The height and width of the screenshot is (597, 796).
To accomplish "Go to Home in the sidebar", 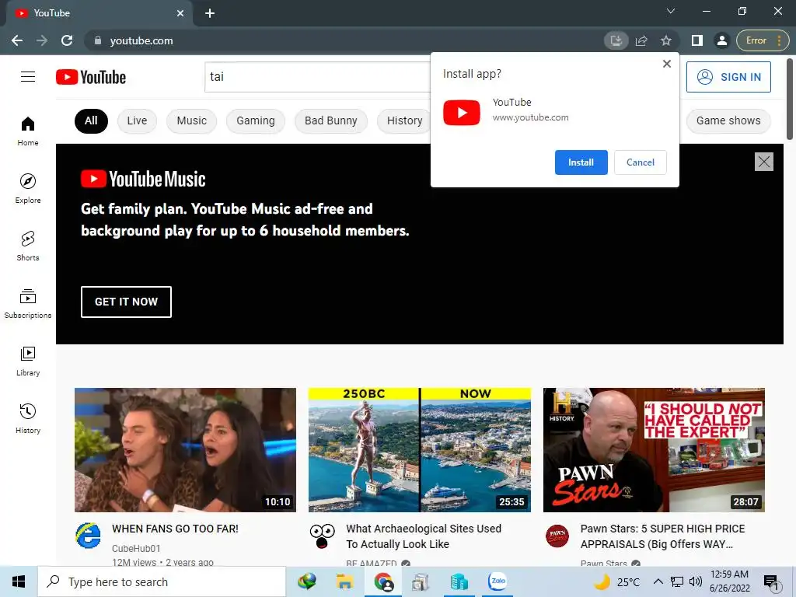I will coord(28,131).
